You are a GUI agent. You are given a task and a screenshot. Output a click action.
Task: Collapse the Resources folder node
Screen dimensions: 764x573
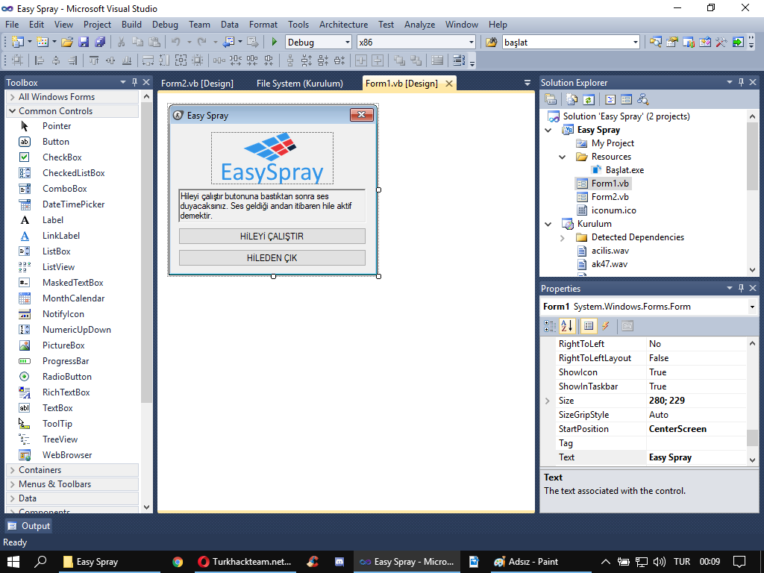[563, 157]
